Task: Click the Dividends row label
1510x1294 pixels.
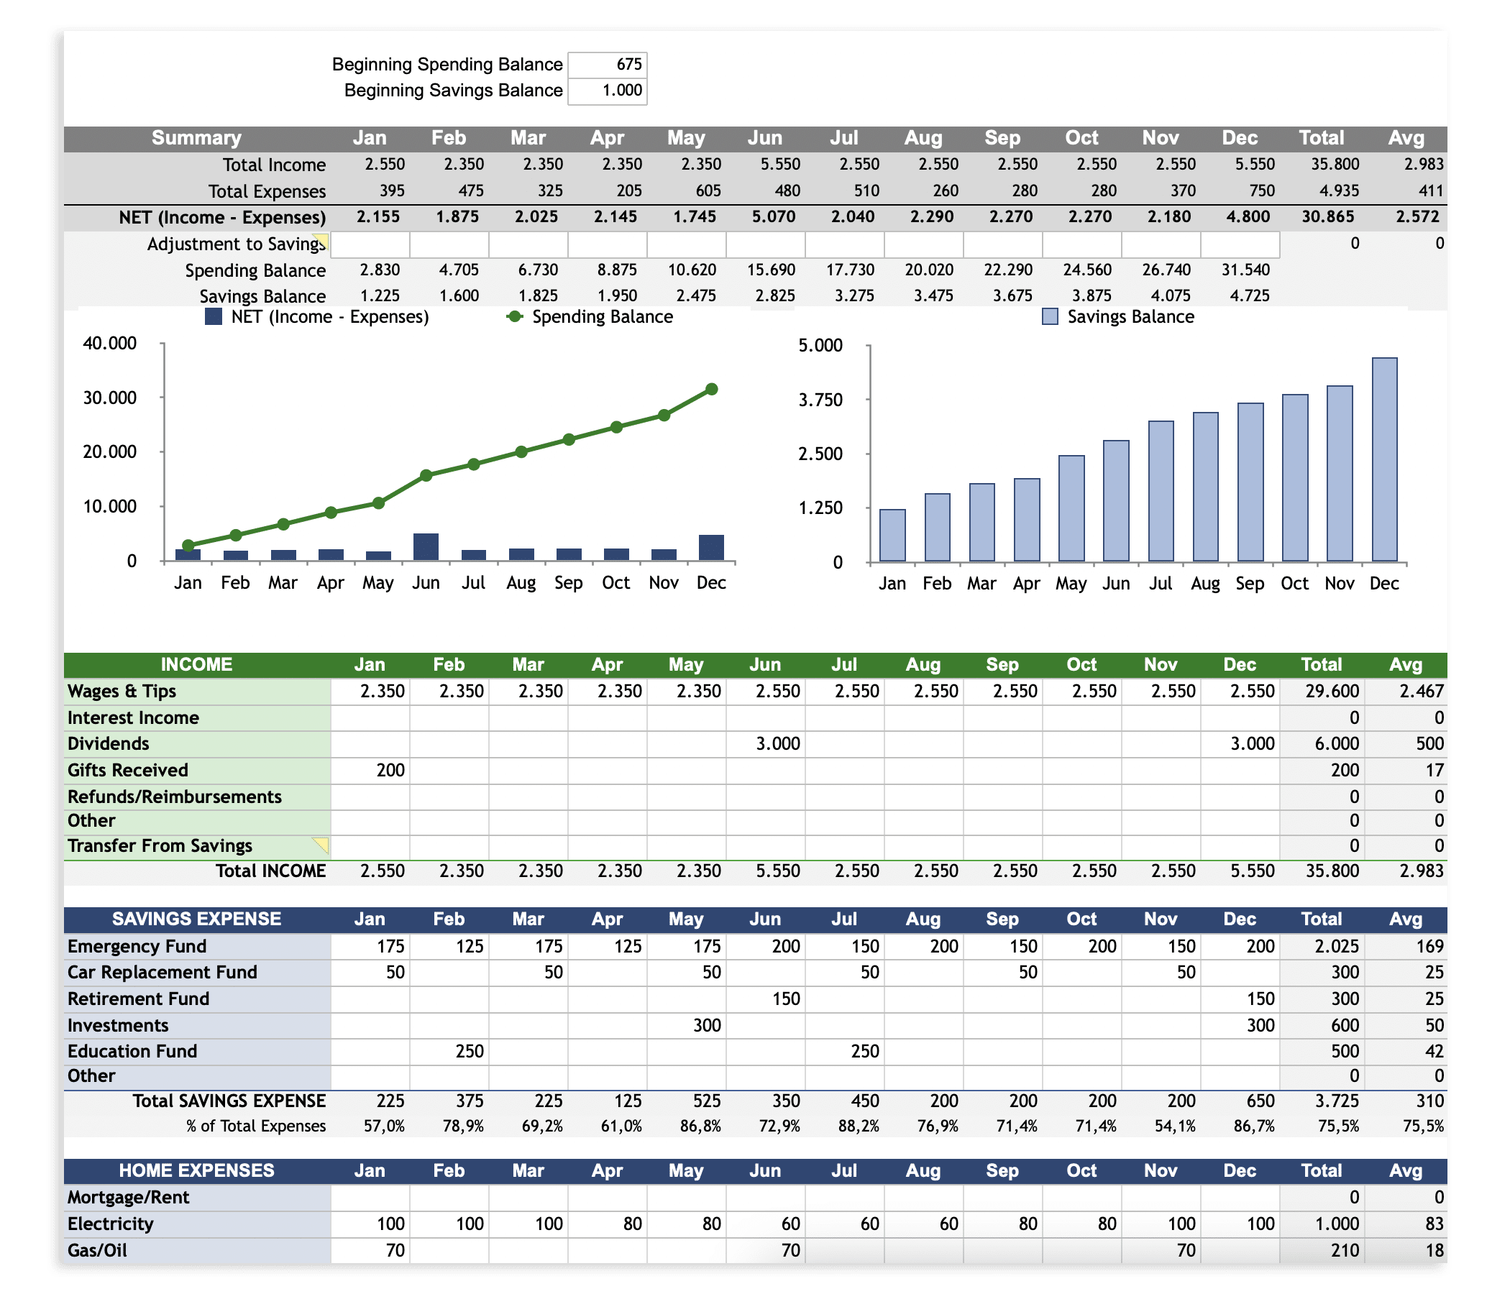Action: 108,744
